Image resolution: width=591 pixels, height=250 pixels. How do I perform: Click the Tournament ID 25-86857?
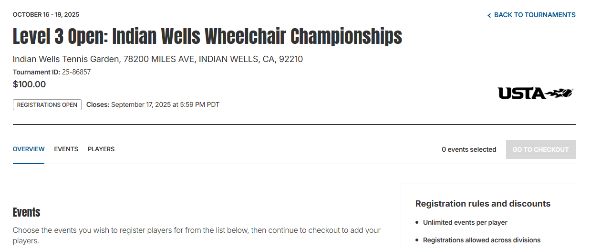coord(52,72)
